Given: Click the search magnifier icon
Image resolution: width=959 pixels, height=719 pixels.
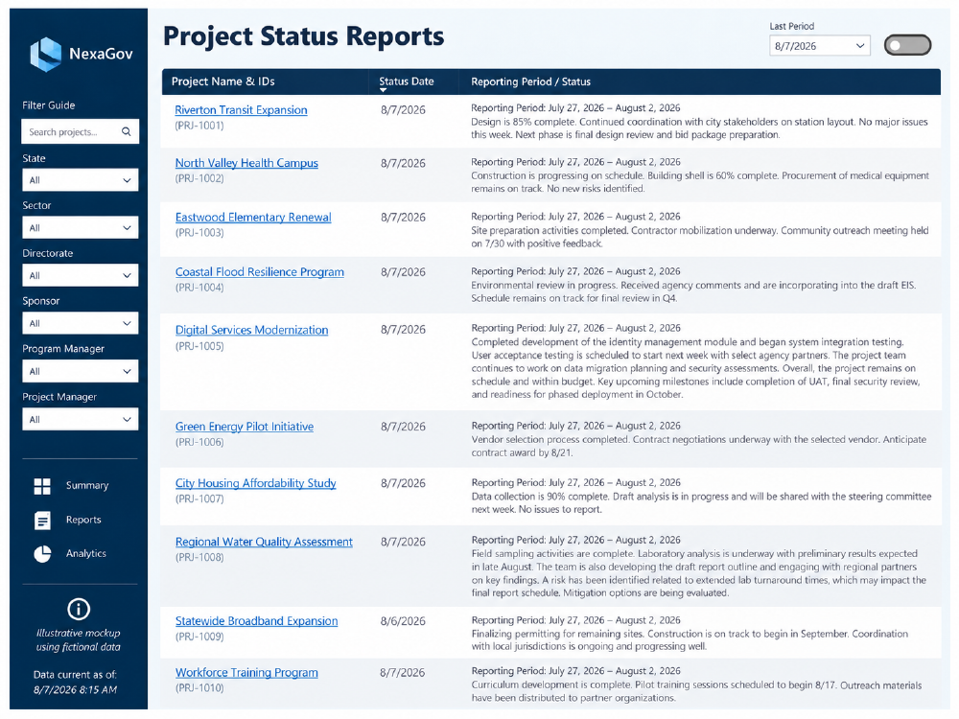Looking at the screenshot, I should [126, 131].
